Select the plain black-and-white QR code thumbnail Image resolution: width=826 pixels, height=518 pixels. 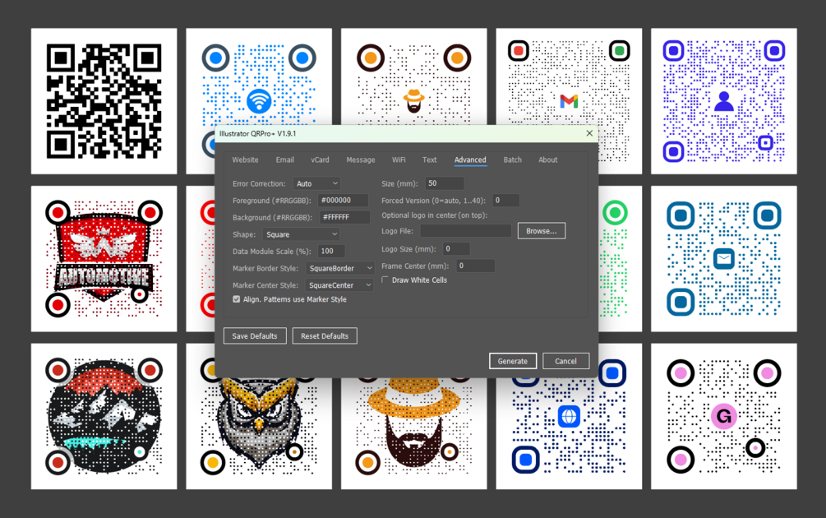(x=104, y=101)
